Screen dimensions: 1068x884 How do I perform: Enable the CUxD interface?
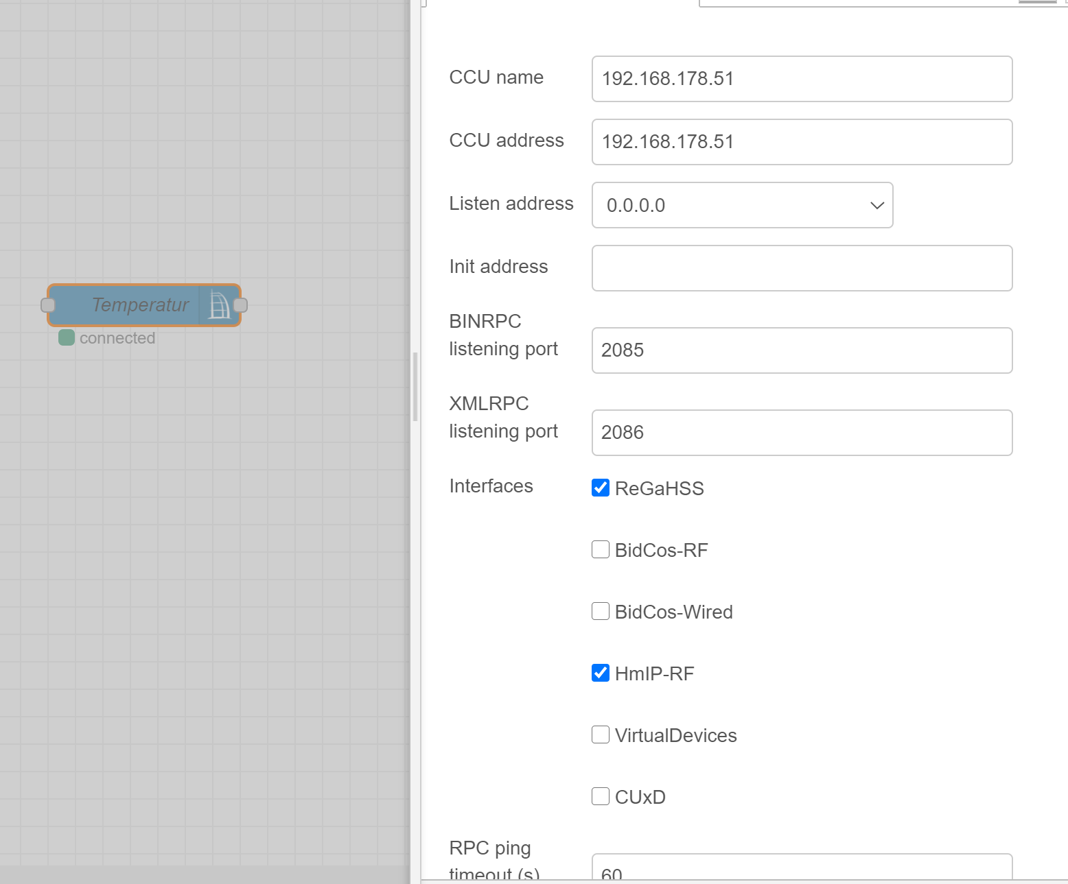pos(600,796)
